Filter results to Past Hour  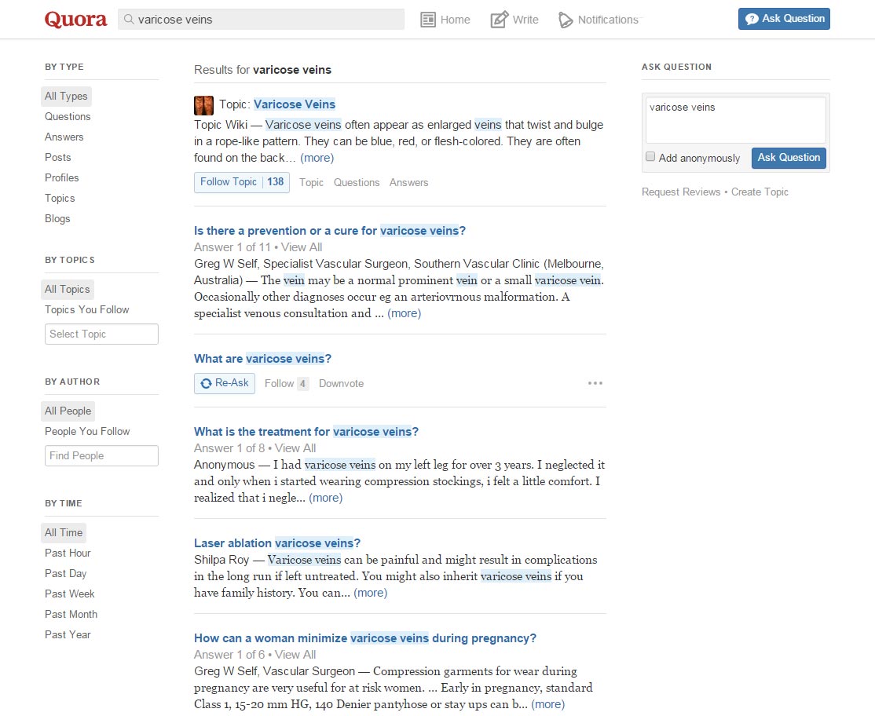pos(68,553)
